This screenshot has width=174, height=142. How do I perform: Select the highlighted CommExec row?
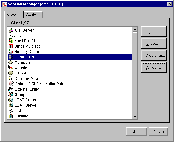click(70, 57)
